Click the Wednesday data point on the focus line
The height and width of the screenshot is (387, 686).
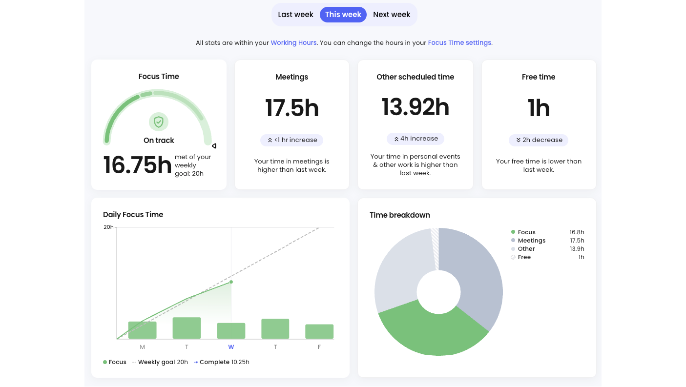tap(231, 282)
